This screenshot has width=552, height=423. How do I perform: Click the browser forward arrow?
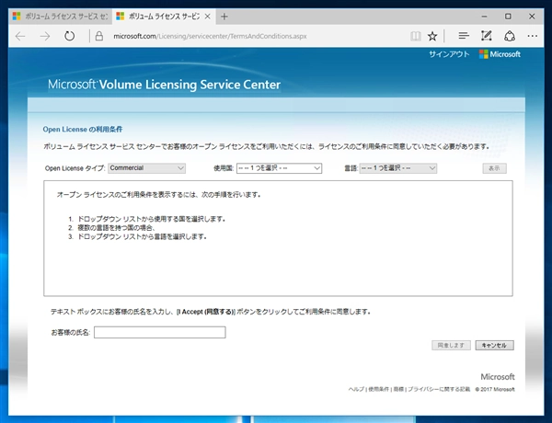pos(45,36)
